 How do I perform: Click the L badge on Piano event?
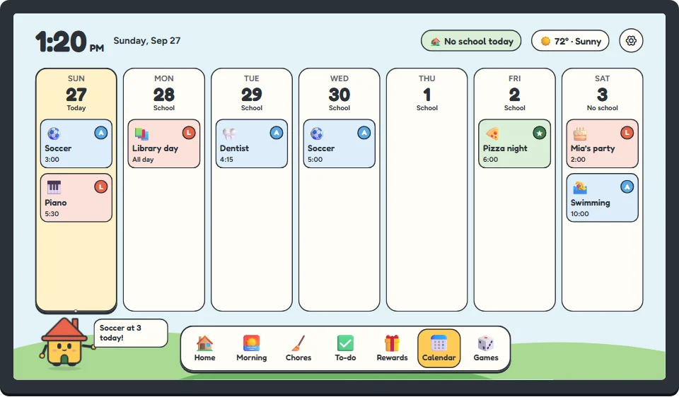[101, 186]
